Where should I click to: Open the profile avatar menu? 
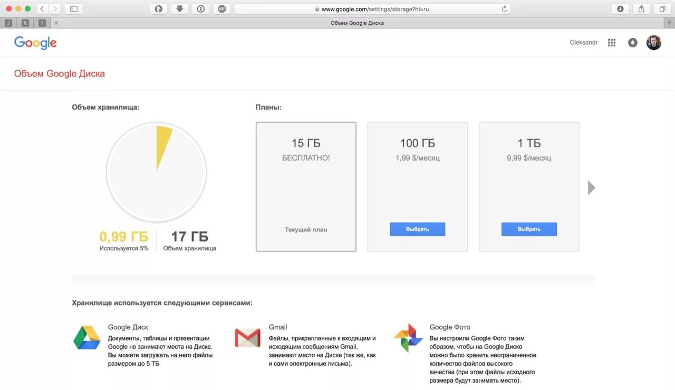654,43
